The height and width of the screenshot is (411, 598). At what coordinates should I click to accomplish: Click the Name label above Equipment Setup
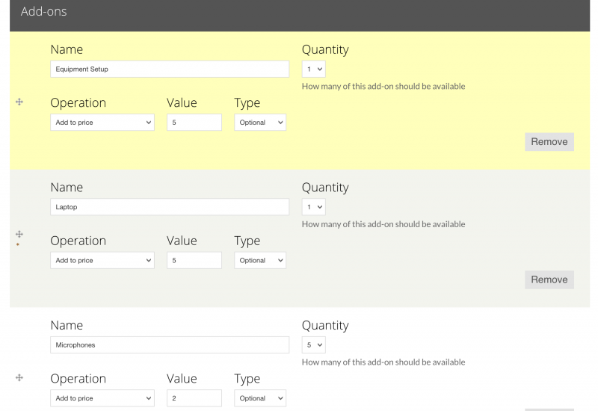(67, 49)
